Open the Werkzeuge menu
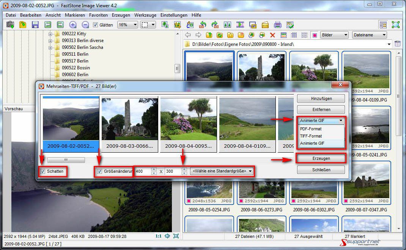 click(145, 15)
